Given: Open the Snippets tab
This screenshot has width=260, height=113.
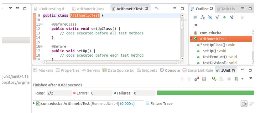Looking at the screenshot, I should 147,70.
